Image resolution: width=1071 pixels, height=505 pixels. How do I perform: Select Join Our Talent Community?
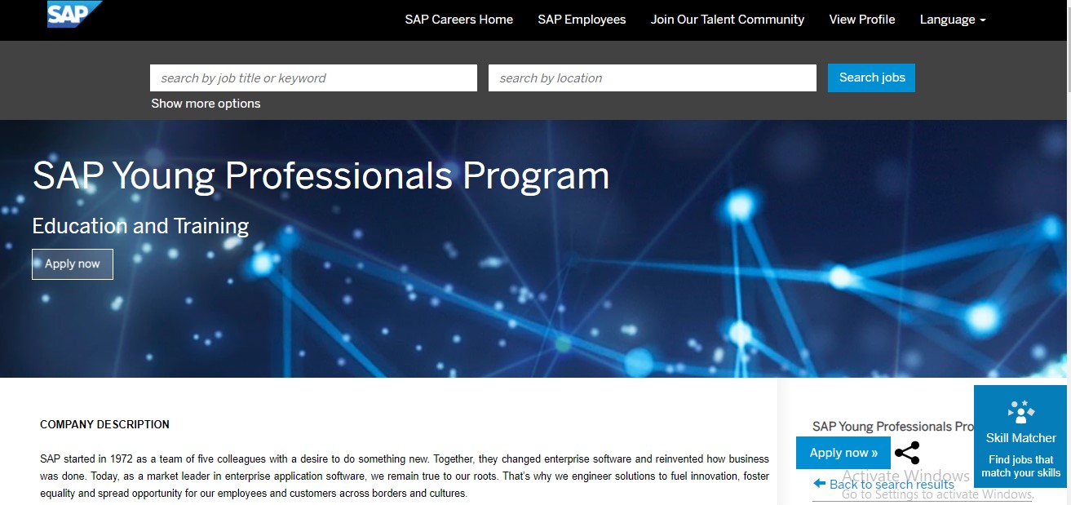(727, 20)
